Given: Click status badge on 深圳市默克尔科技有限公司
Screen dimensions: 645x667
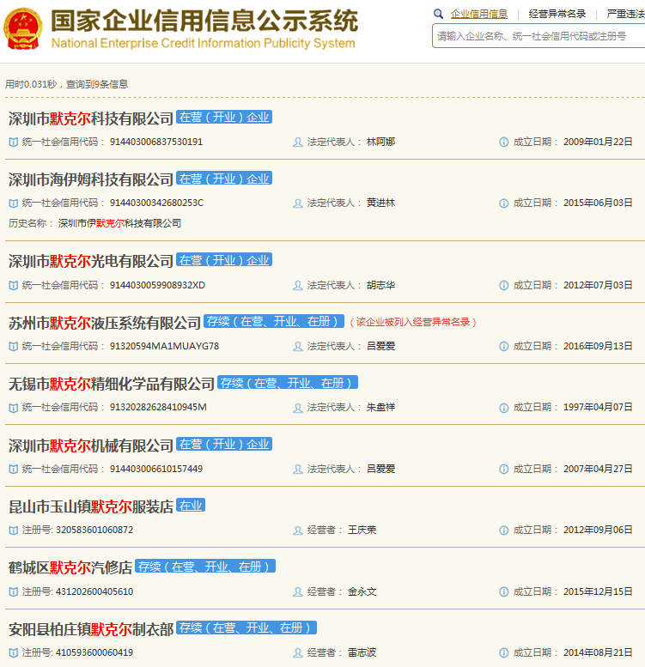Looking at the screenshot, I should pyautogui.click(x=224, y=117).
